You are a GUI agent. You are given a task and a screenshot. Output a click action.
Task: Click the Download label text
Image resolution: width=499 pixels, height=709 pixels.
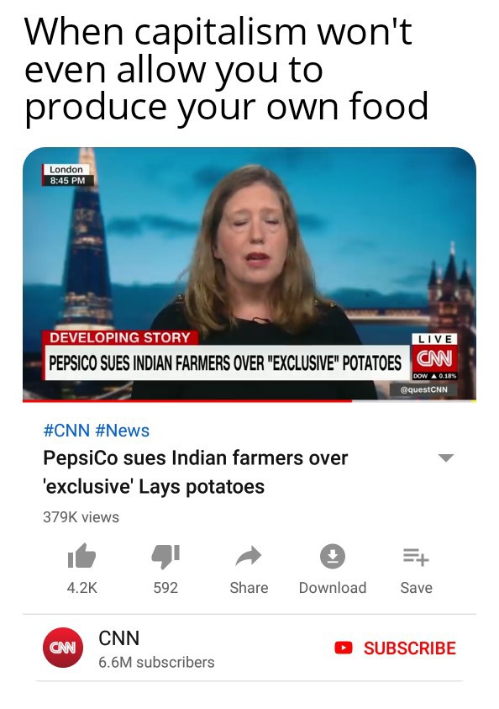[333, 587]
